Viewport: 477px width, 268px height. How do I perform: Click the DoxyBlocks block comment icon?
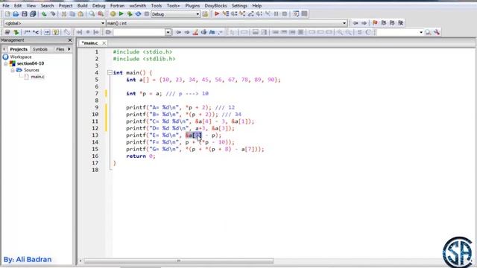[27, 32]
